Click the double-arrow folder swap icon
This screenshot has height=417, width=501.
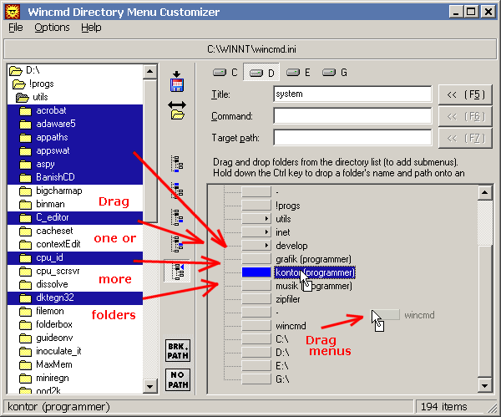point(177,110)
